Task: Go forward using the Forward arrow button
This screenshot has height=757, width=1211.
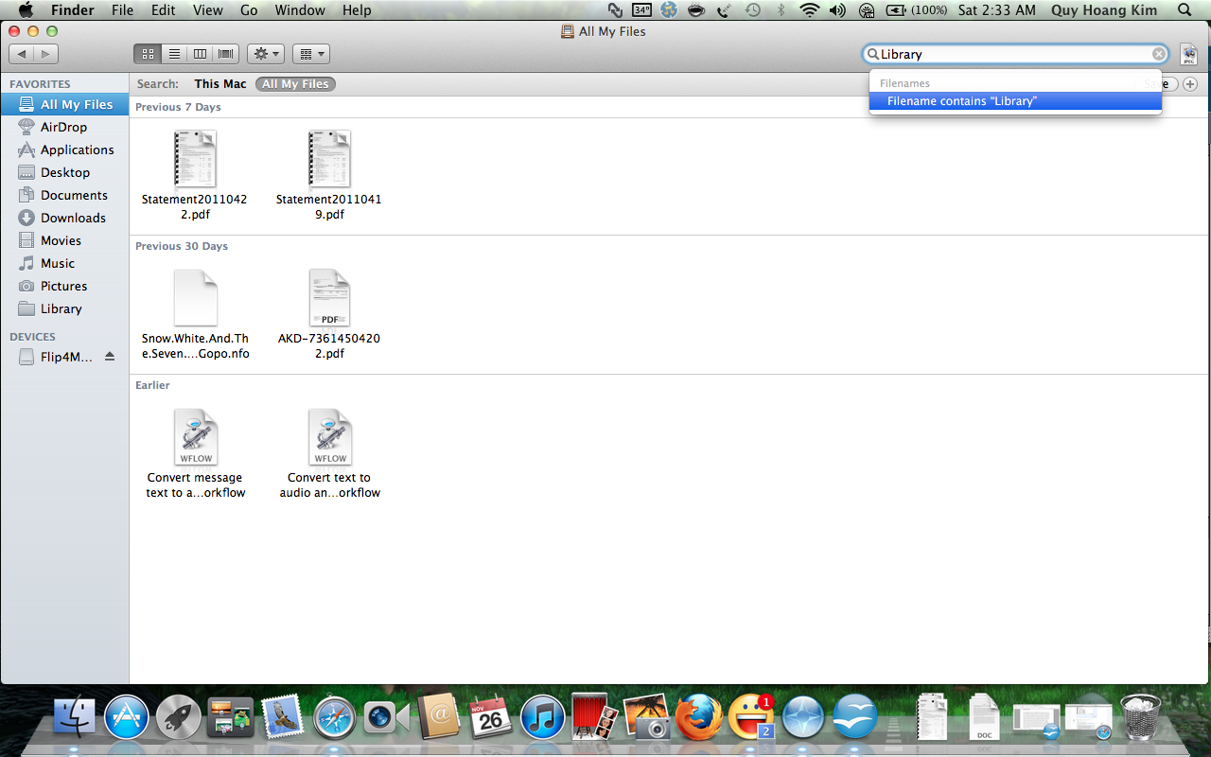Action: (x=46, y=54)
